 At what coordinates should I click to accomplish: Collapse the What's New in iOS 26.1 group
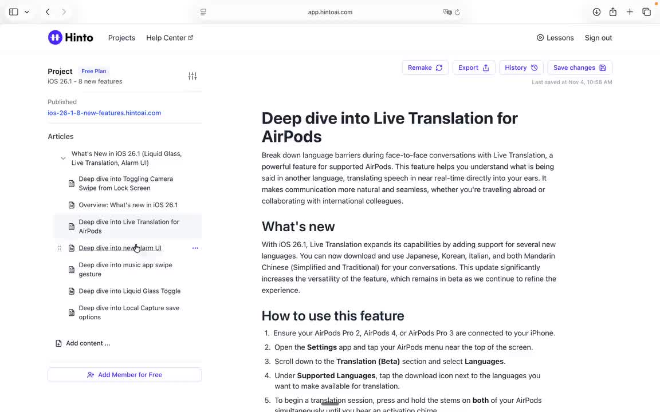point(63,159)
